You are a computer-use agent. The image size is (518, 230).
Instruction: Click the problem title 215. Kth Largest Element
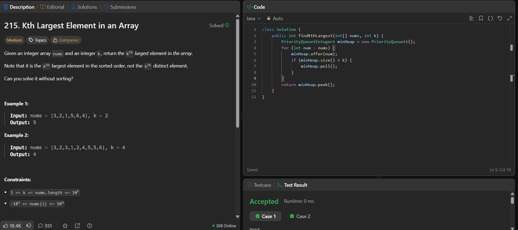click(x=71, y=25)
